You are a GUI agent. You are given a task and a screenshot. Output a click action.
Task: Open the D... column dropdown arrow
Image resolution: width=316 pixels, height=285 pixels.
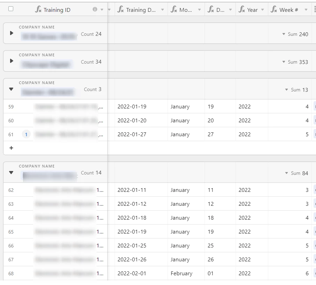[230, 10]
